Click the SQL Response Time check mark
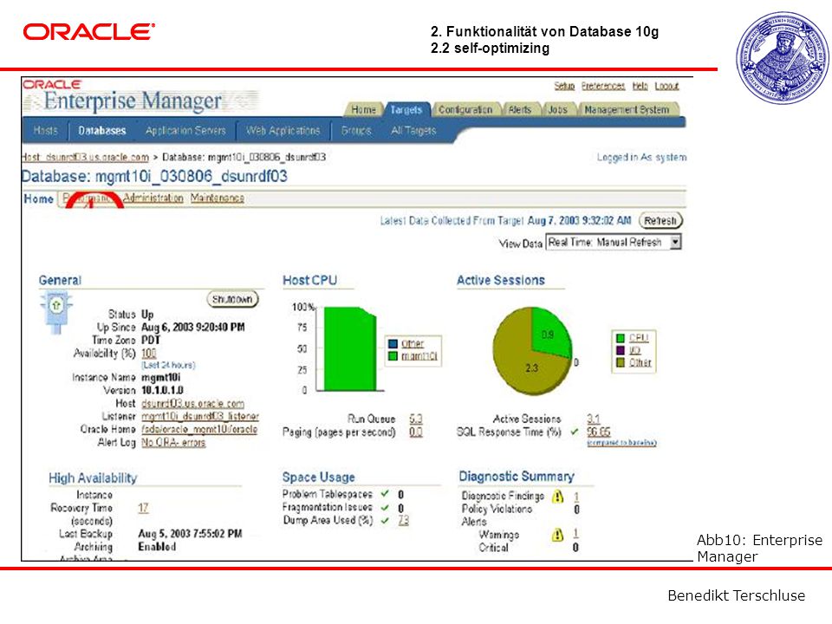 point(574,432)
